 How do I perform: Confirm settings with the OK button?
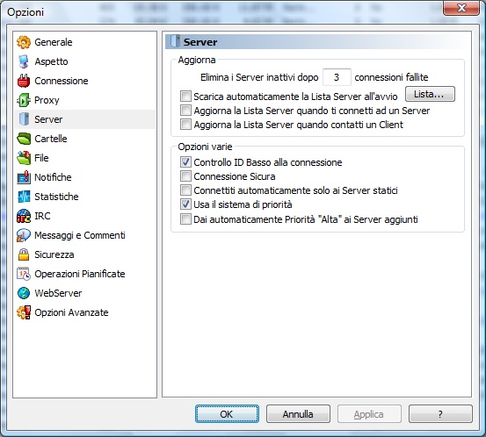point(227,414)
